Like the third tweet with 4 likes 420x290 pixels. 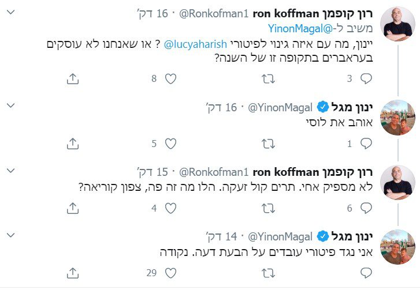click(x=170, y=208)
